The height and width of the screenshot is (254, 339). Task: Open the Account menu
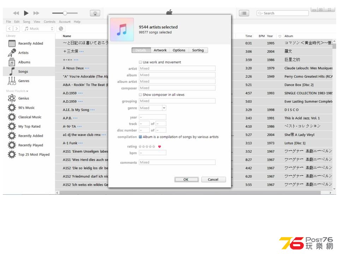[65, 22]
